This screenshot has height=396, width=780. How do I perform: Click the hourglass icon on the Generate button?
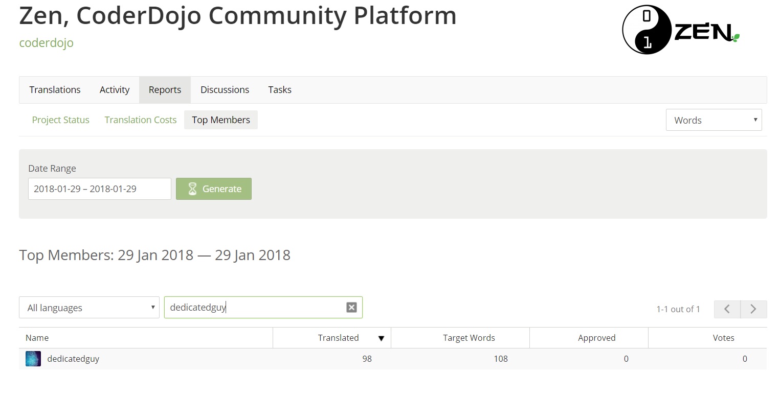(x=192, y=189)
